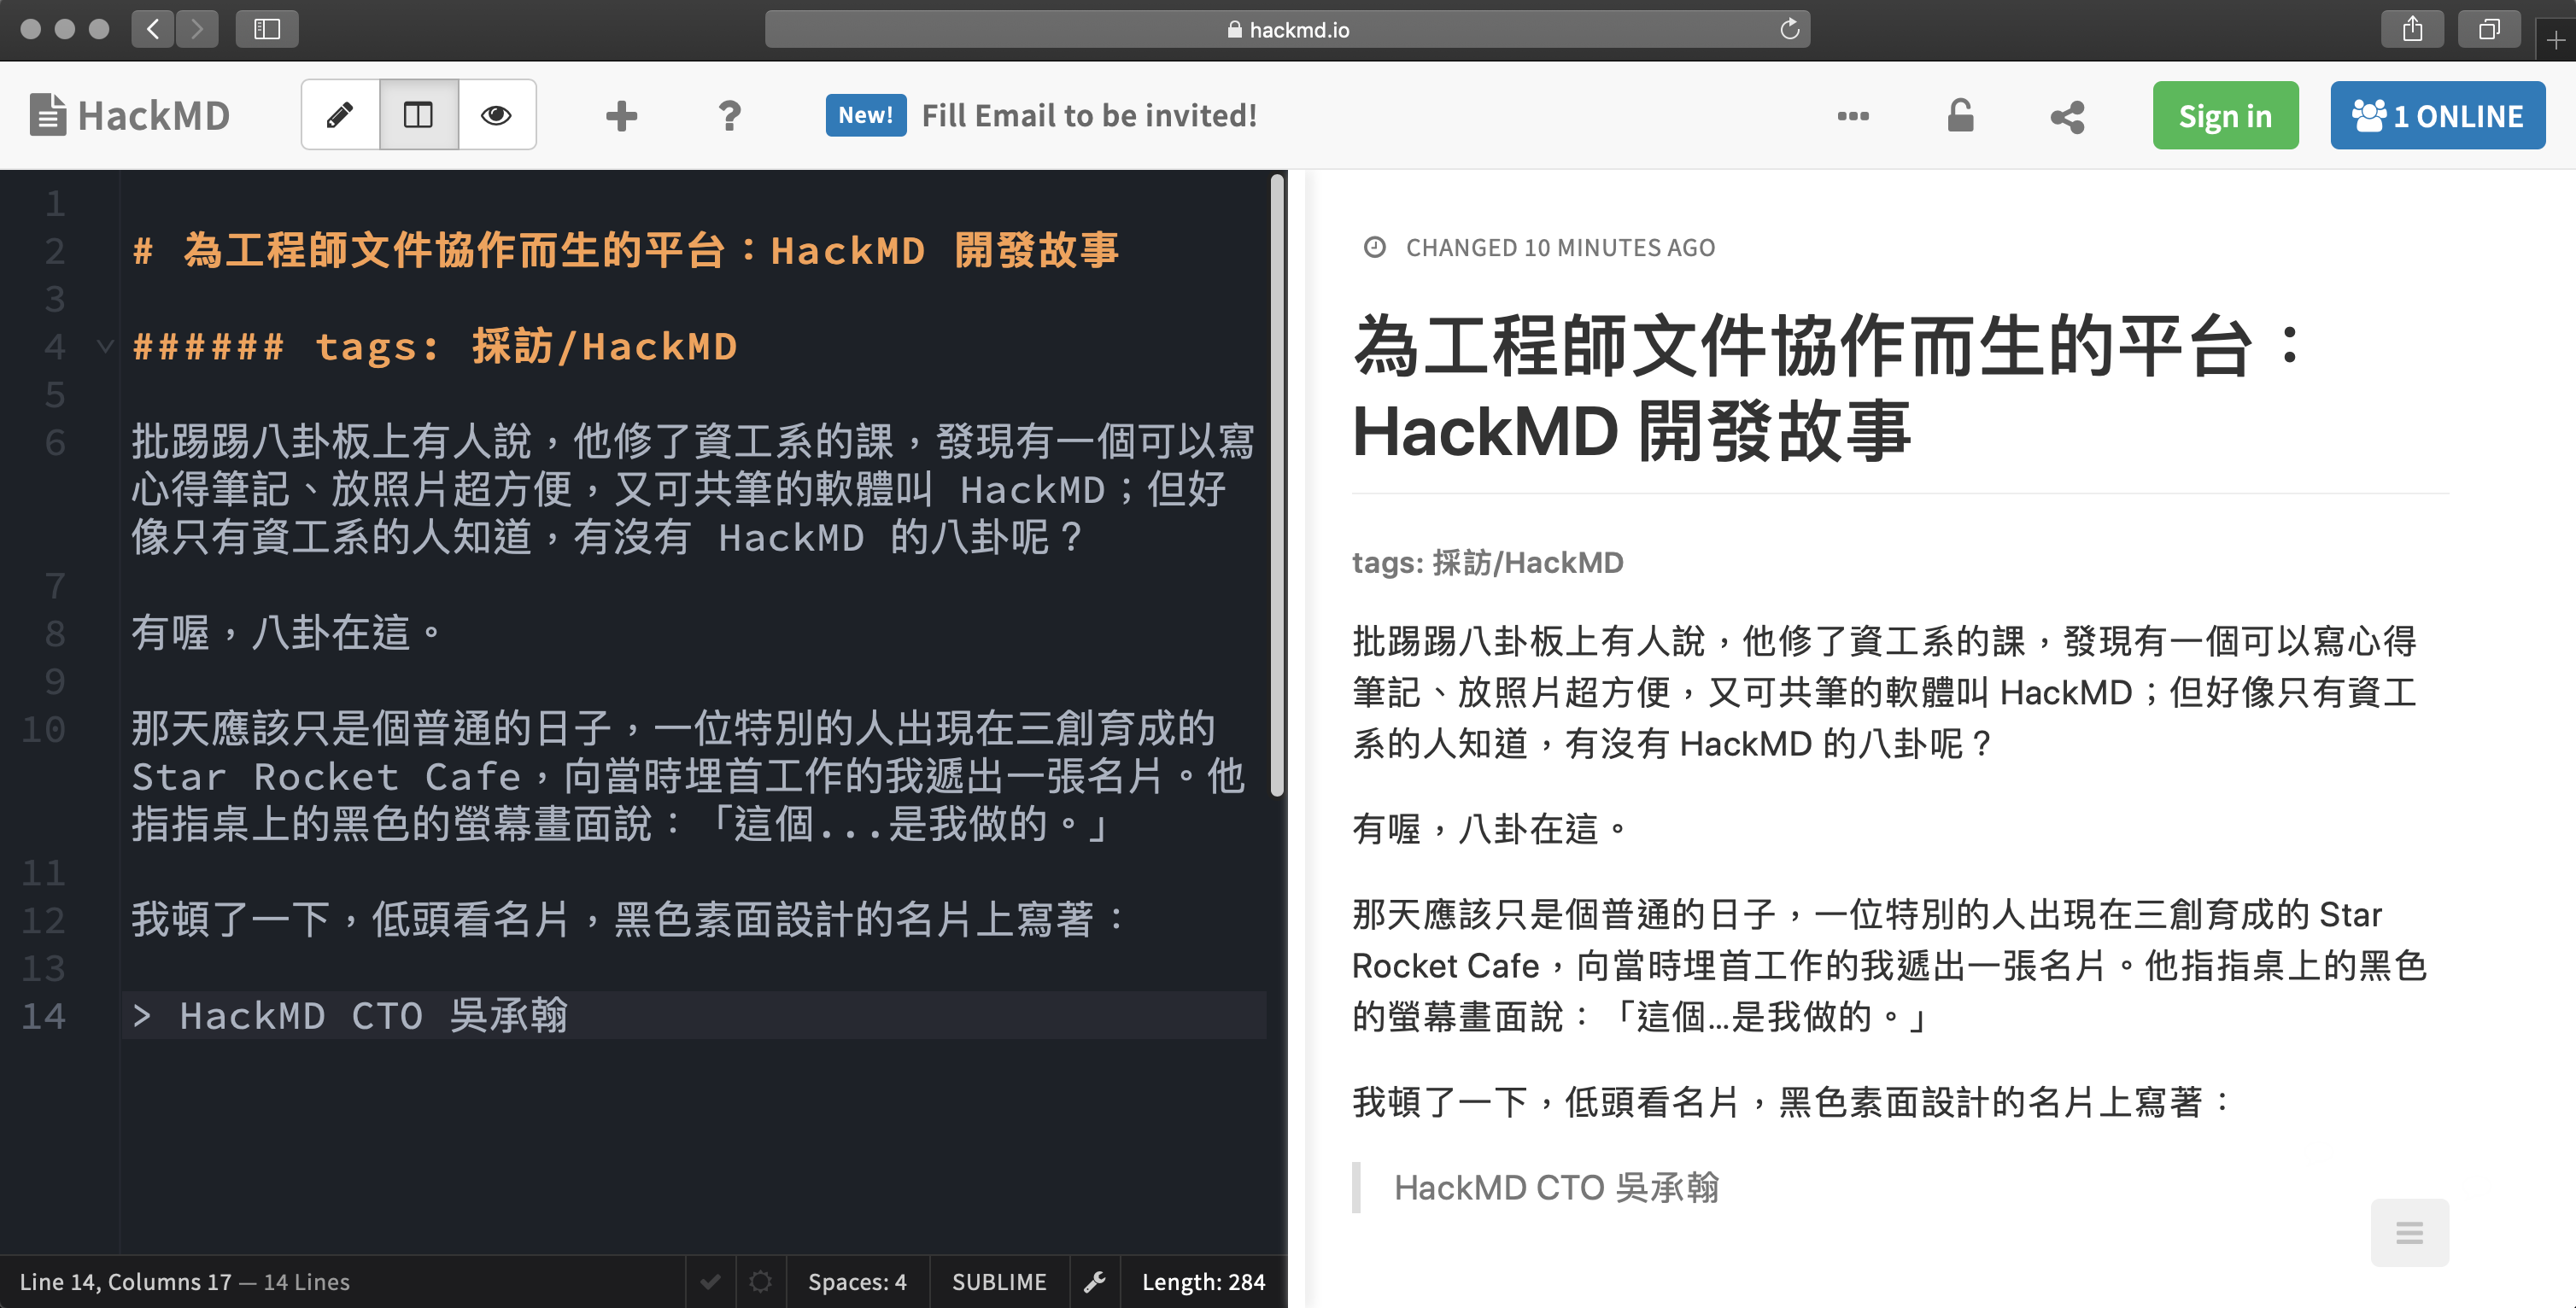The image size is (2576, 1308).
Task: Click preview paragraph 有喔，八卦在這。
Action: [1490, 828]
